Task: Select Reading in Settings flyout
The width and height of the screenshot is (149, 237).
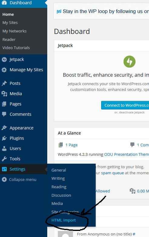Action: pos(59,187)
